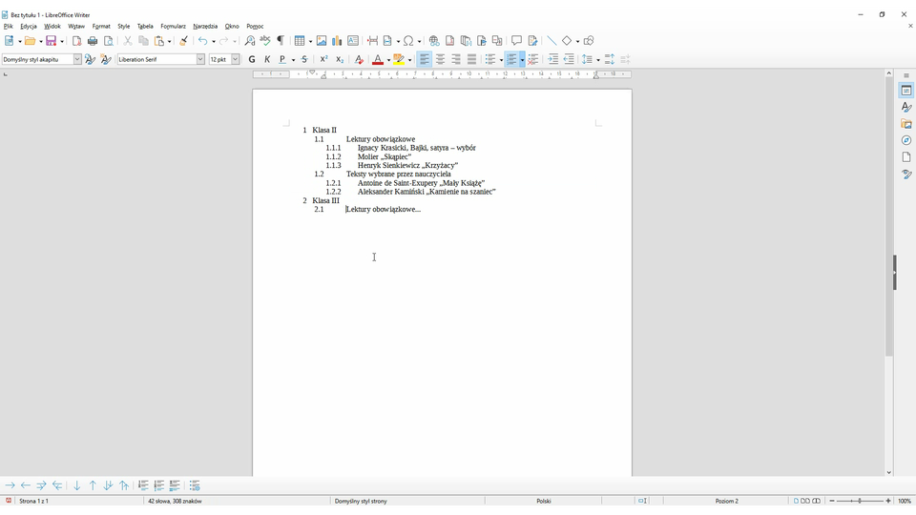
Task: Click the superscript icon
Action: 324,59
